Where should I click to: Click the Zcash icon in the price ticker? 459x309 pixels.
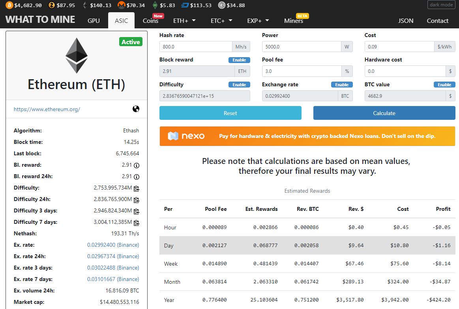[52, 5]
